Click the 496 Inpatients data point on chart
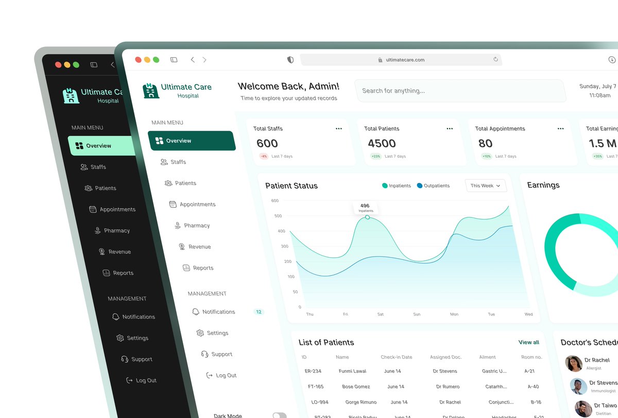 coord(367,217)
